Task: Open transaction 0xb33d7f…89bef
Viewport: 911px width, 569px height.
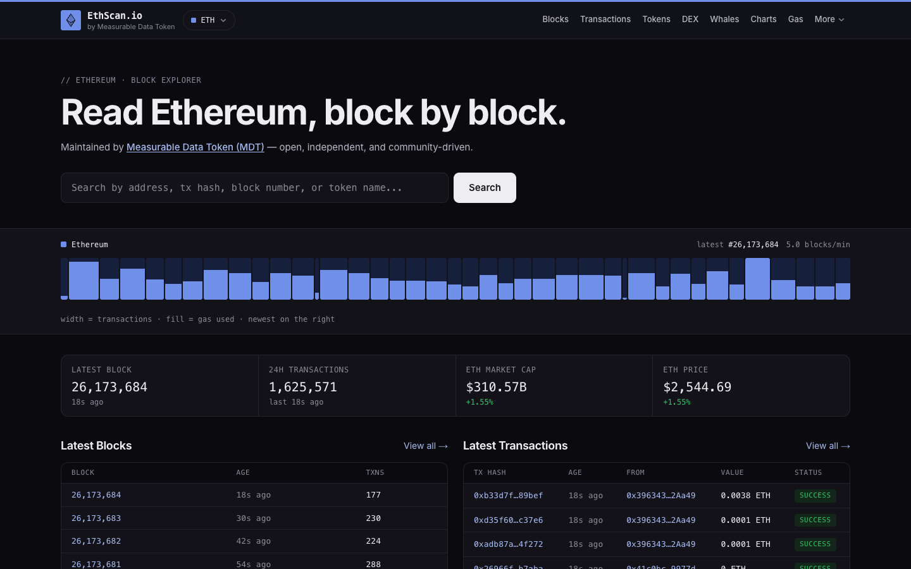Action: click(x=508, y=496)
